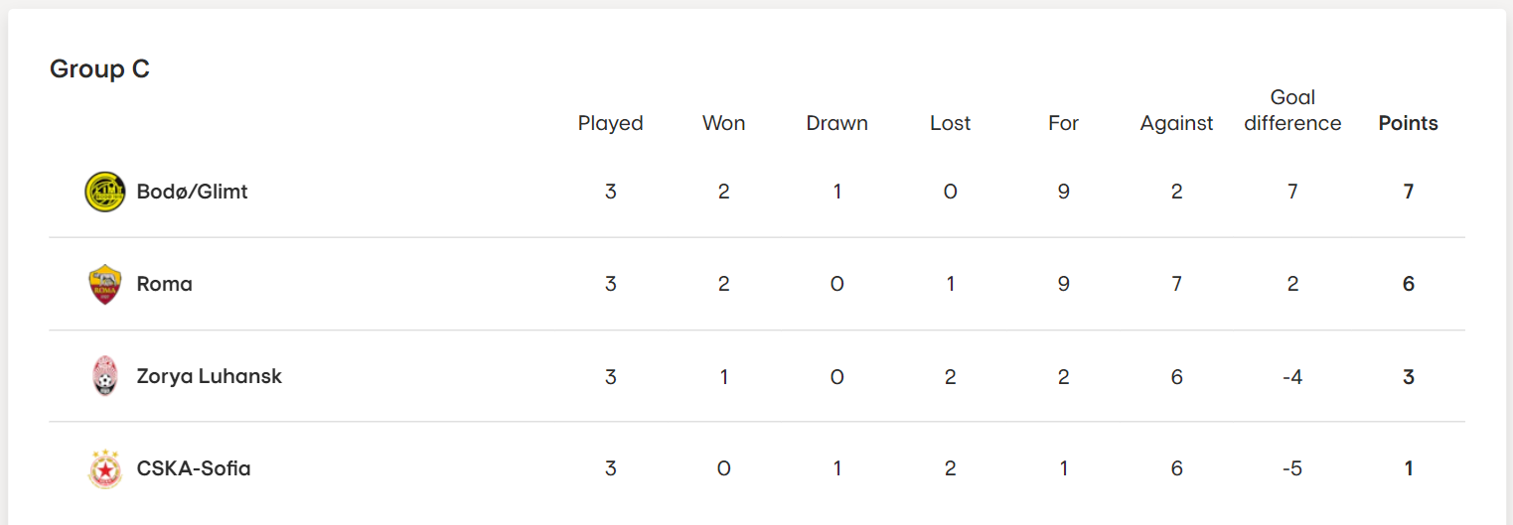The width and height of the screenshot is (1513, 525).
Task: Click the CSKA-Sofia club crest
Action: click(105, 468)
